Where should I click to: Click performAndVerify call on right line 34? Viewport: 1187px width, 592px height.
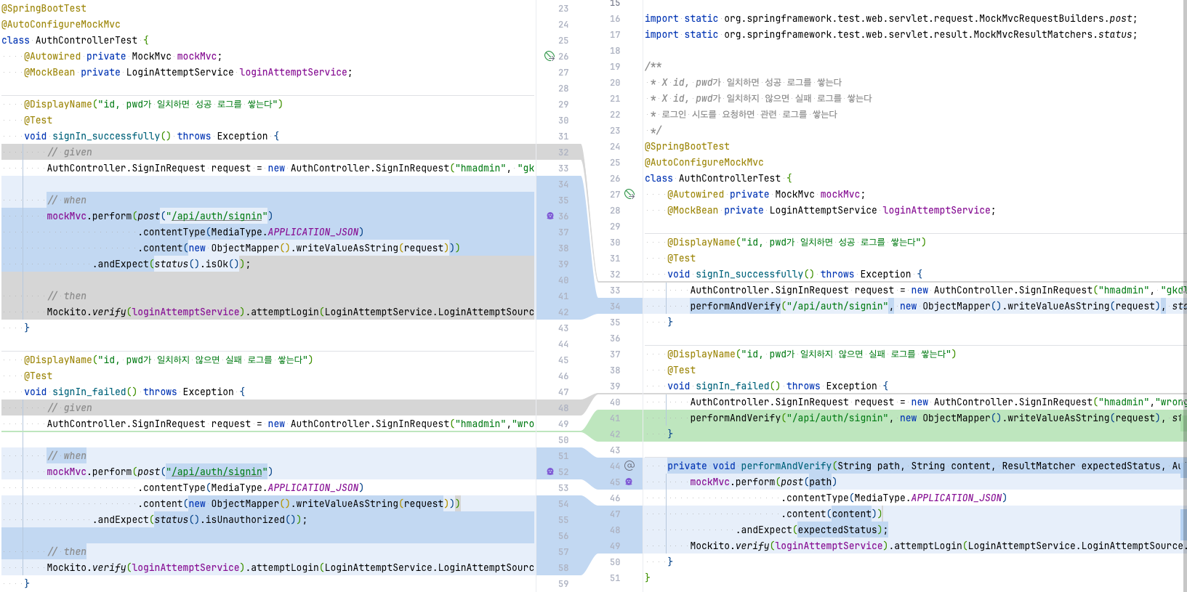point(736,306)
